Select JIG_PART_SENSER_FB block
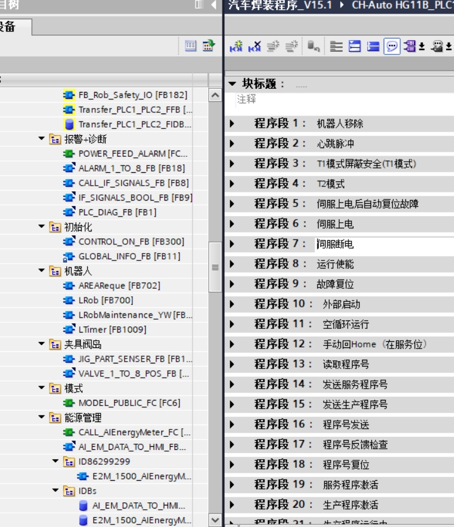 (x=135, y=359)
